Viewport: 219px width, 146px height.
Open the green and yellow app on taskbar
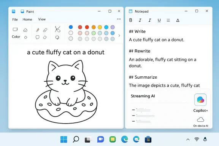point(113,139)
